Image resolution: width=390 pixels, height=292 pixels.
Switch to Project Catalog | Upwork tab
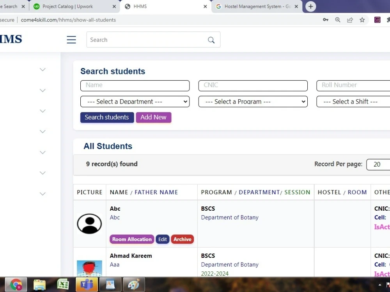(x=74, y=7)
